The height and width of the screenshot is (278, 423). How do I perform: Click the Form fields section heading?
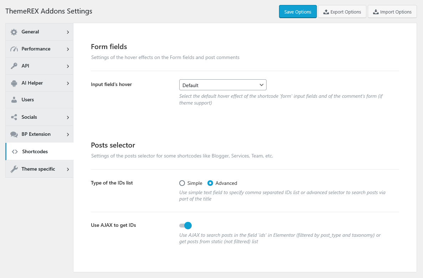[x=109, y=47]
